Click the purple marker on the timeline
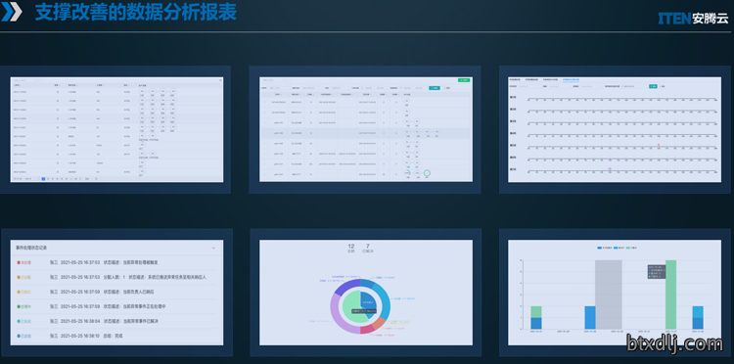The height and width of the screenshot is (364, 734). point(610,168)
